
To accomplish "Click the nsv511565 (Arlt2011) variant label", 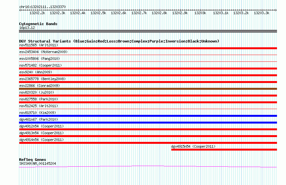I will click(39, 45).
